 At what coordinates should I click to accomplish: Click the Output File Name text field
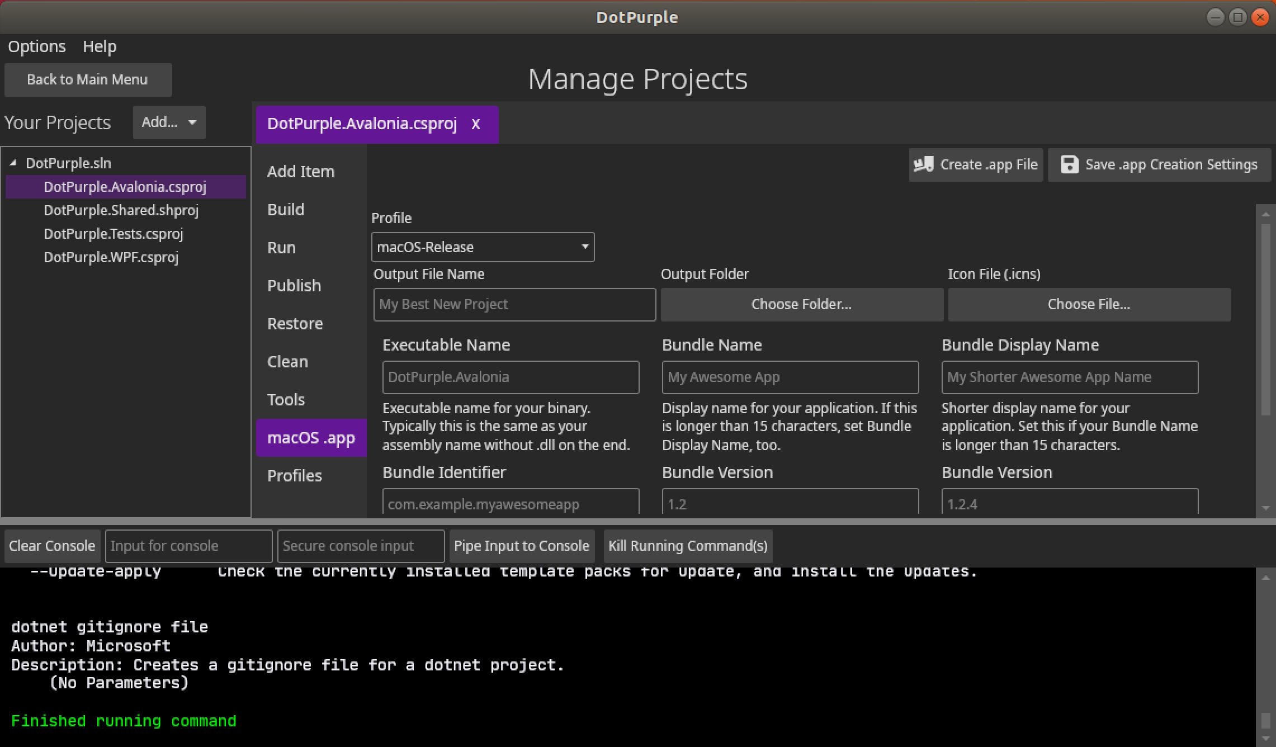(514, 305)
